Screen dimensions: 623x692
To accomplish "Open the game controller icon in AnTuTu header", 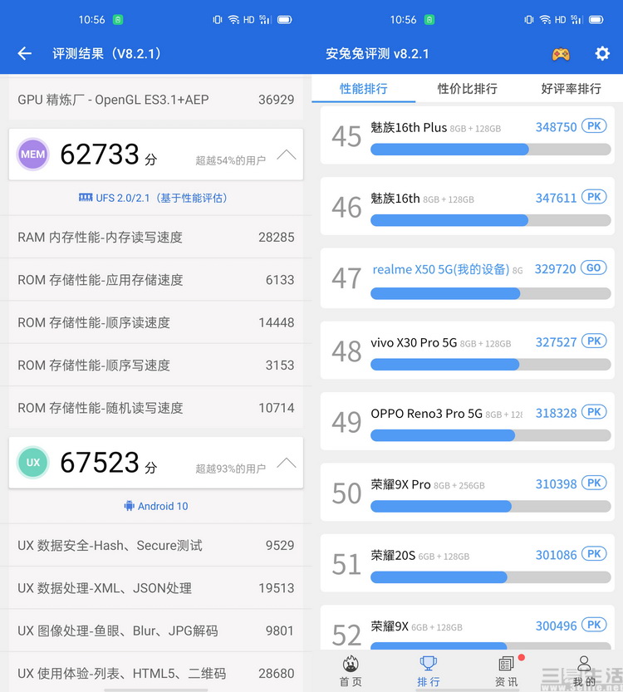I will 561,54.
